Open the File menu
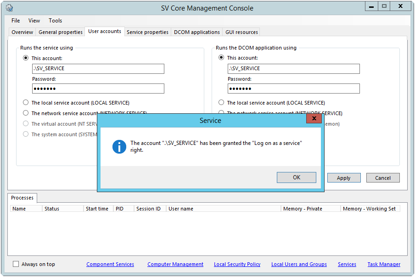This screenshot has height=277, width=415. point(16,21)
